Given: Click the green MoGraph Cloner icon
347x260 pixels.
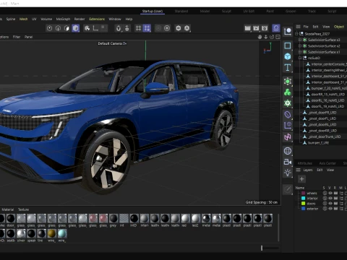Looking at the screenshot, I should click(x=288, y=92).
